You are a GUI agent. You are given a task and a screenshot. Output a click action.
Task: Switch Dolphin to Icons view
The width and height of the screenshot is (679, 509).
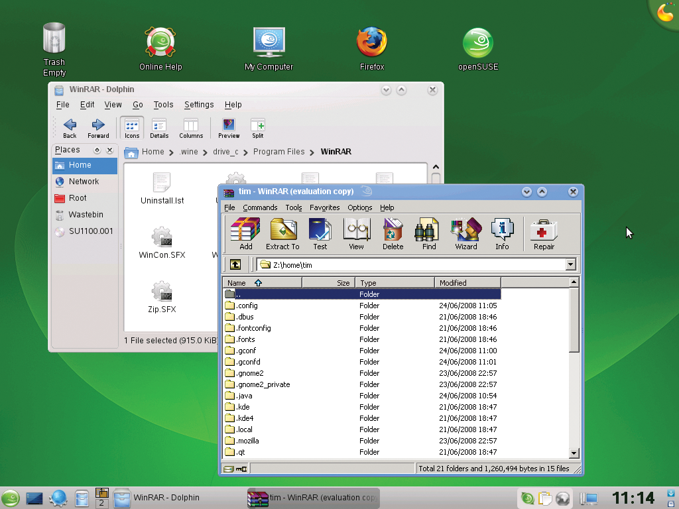132,129
